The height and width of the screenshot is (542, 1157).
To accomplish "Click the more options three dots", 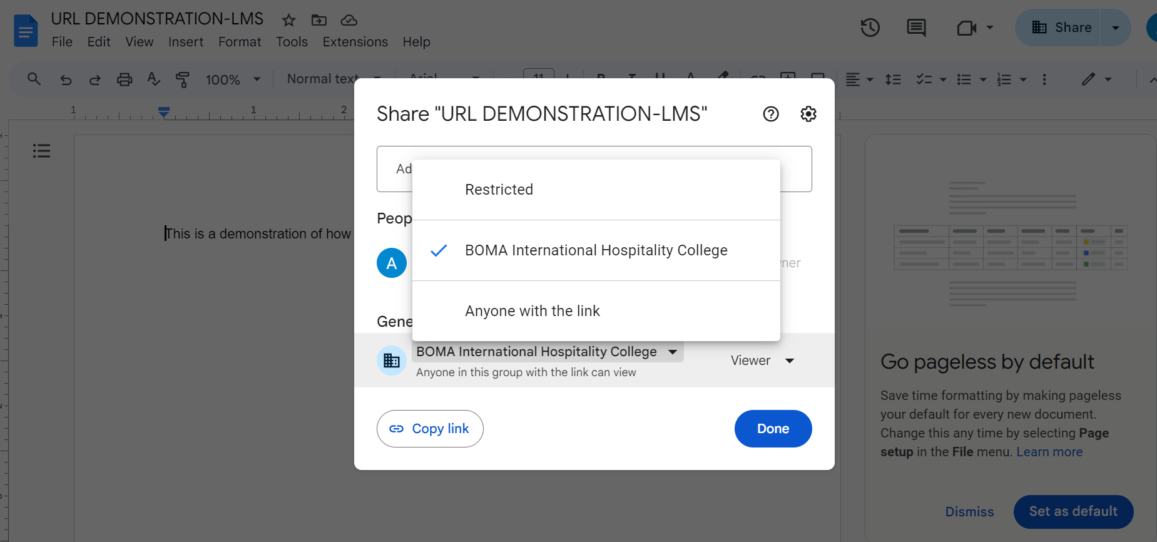I will click(x=1044, y=79).
